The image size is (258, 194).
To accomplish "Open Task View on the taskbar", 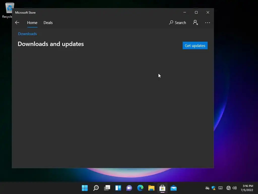I will point(107,188).
